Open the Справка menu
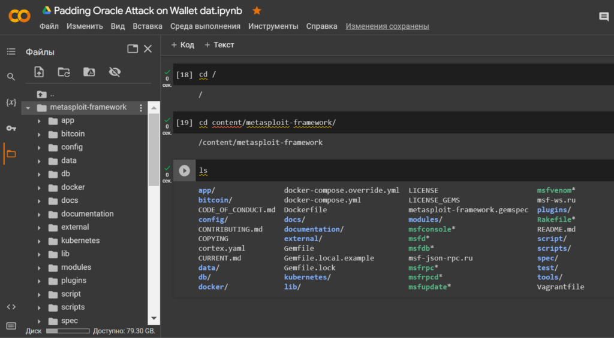The width and height of the screenshot is (614, 338). pyautogui.click(x=321, y=26)
